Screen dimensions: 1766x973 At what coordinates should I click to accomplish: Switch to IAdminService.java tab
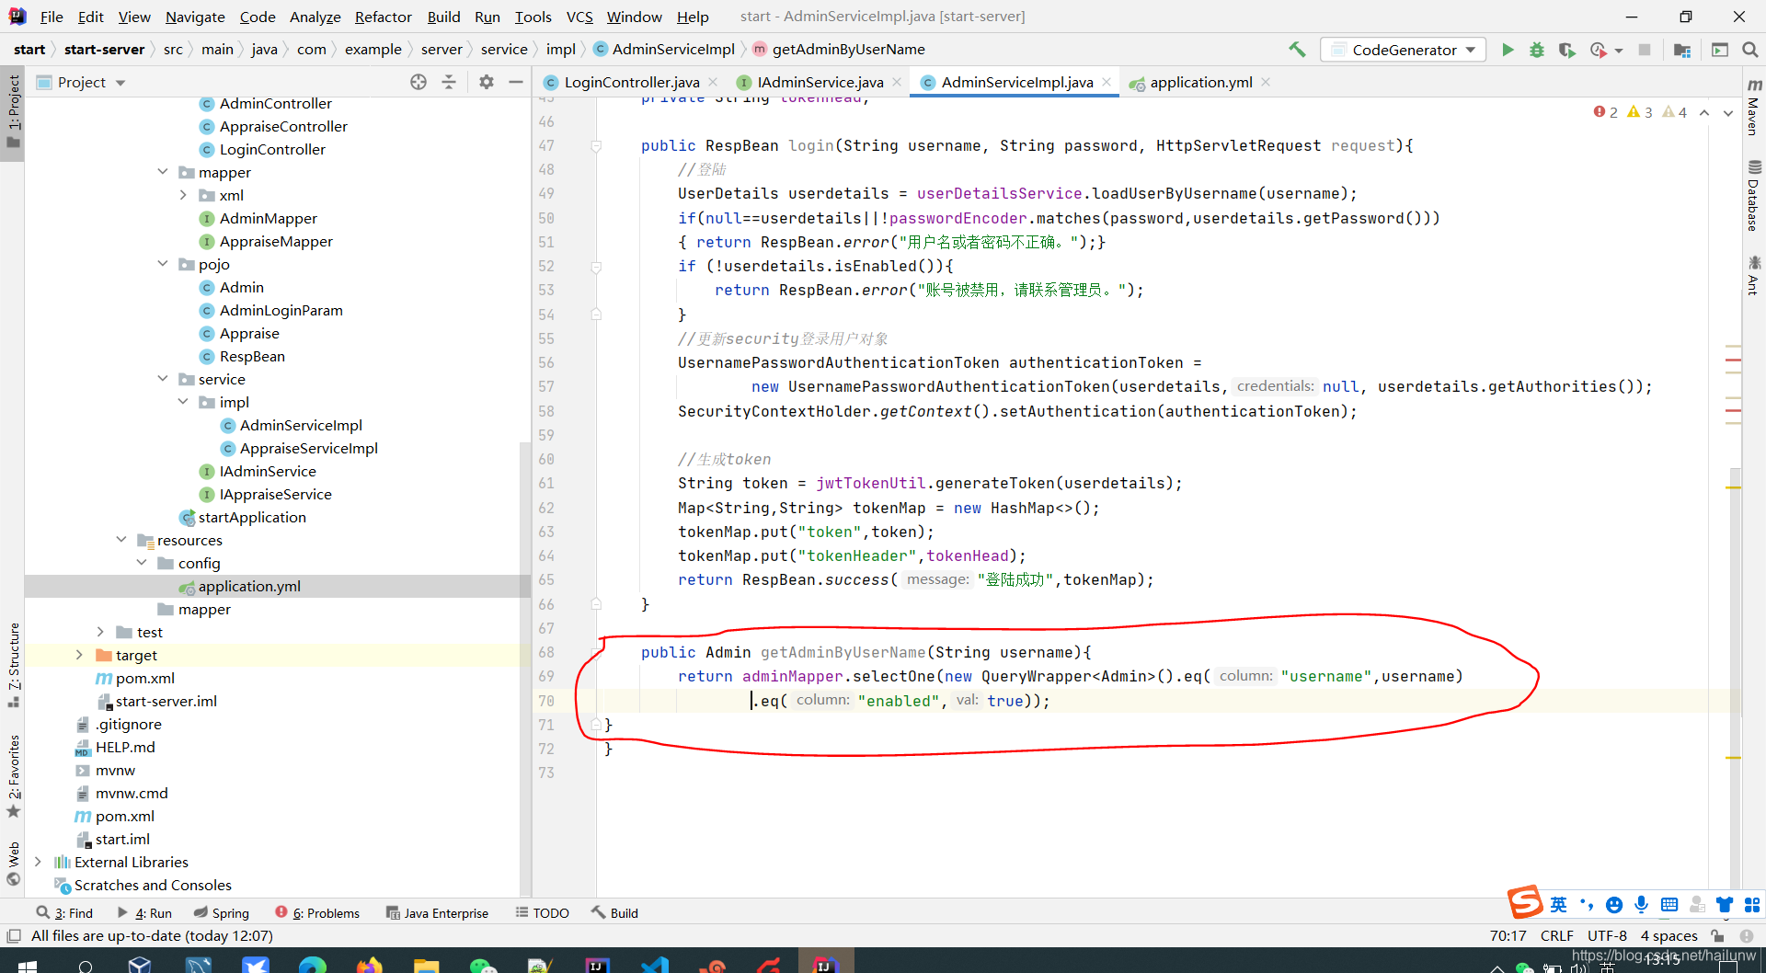820,82
